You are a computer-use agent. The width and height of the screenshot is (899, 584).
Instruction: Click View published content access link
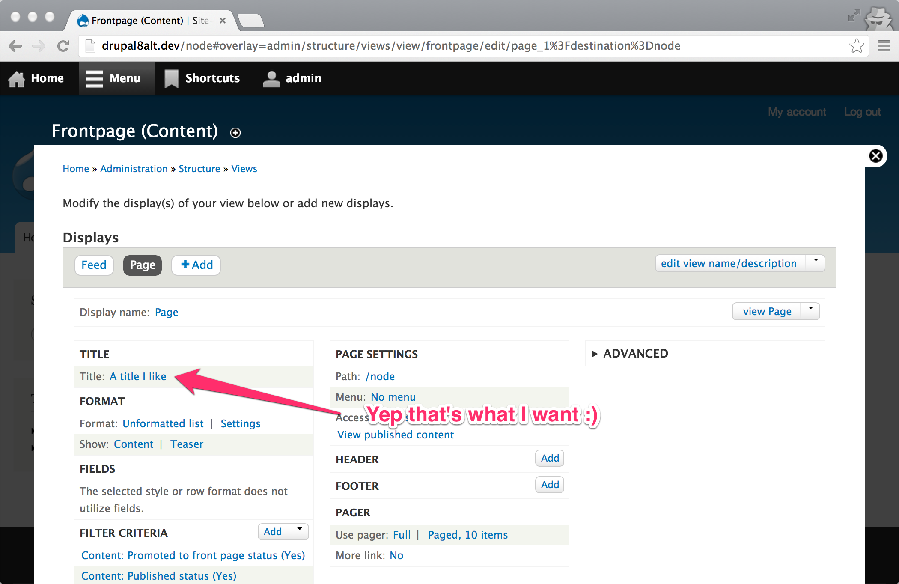pos(396,435)
